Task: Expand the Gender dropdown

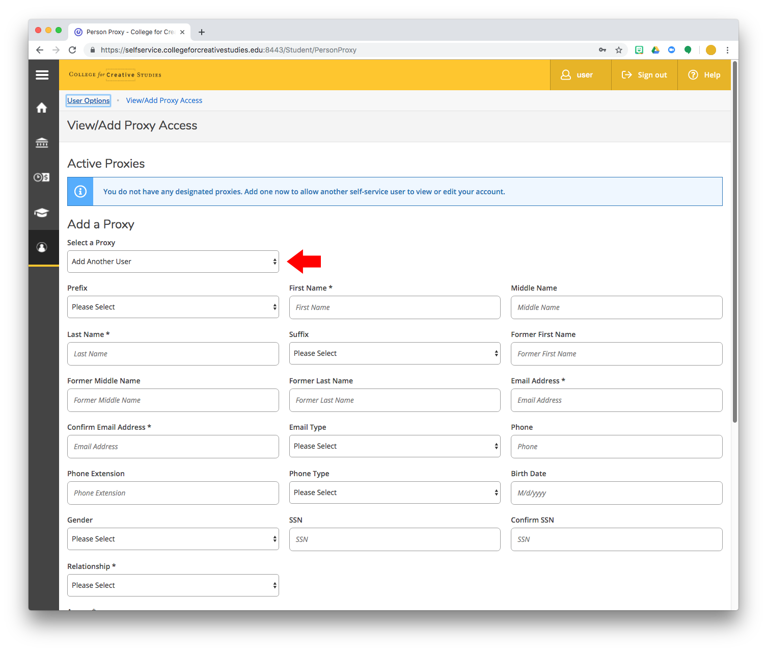Action: 173,539
